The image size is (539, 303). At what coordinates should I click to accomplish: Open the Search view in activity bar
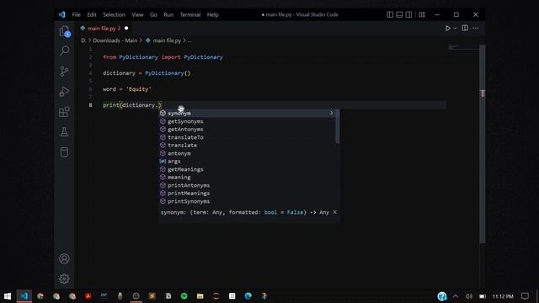pos(64,50)
